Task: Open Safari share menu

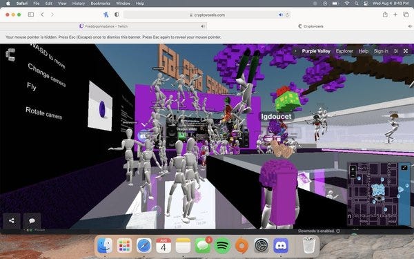Action: (x=385, y=15)
